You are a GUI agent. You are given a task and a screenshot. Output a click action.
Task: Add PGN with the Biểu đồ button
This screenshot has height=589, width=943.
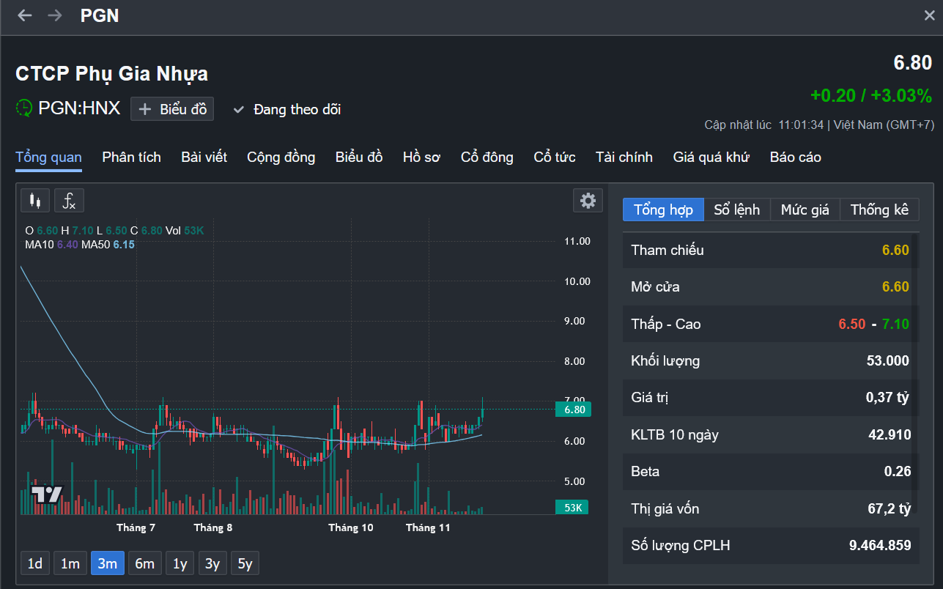172,109
